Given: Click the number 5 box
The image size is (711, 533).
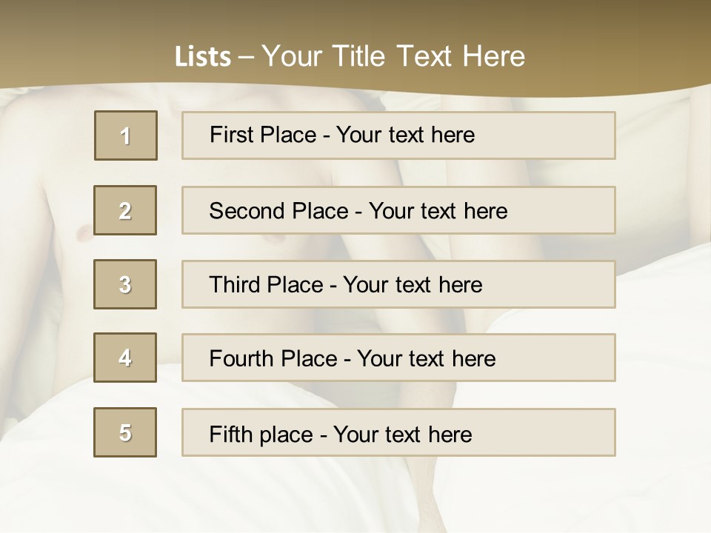Looking at the screenshot, I should coord(125,432).
